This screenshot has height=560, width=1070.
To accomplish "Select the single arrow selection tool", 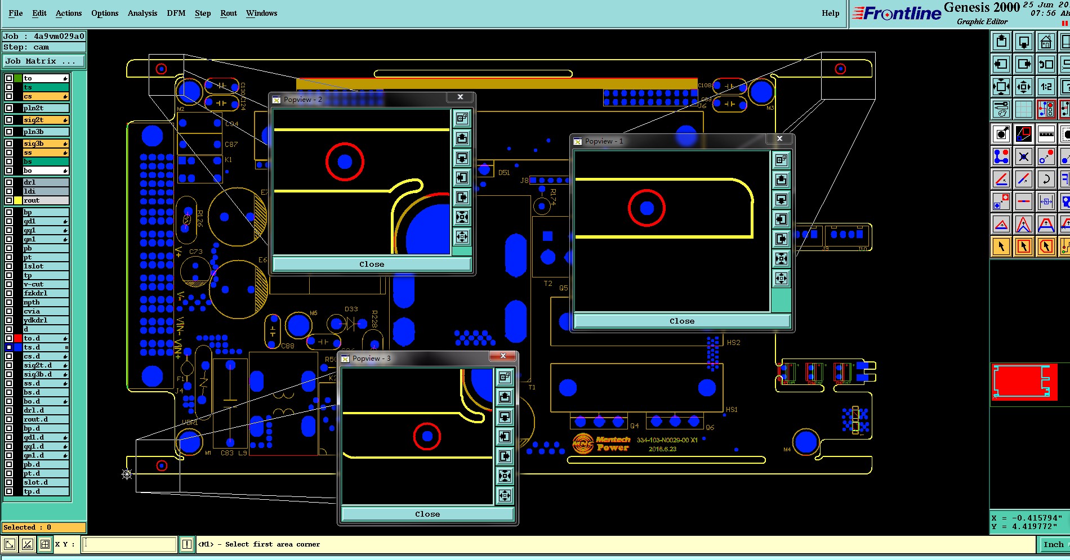I will [x=1001, y=247].
